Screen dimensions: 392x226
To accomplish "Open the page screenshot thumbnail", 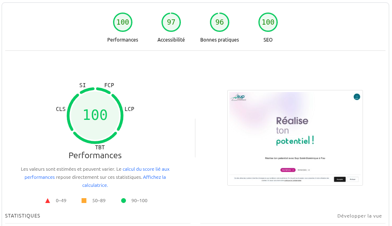I will click(295, 138).
